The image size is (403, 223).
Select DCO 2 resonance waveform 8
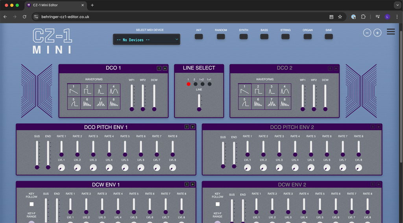pyautogui.click(x=285, y=103)
